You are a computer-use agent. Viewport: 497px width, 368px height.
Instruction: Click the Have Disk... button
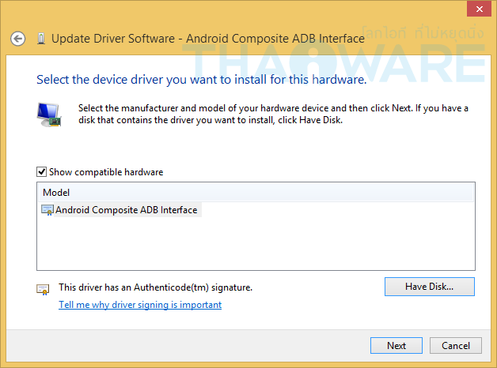click(429, 286)
